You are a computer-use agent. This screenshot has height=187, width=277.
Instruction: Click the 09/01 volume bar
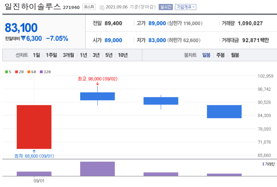34,174
